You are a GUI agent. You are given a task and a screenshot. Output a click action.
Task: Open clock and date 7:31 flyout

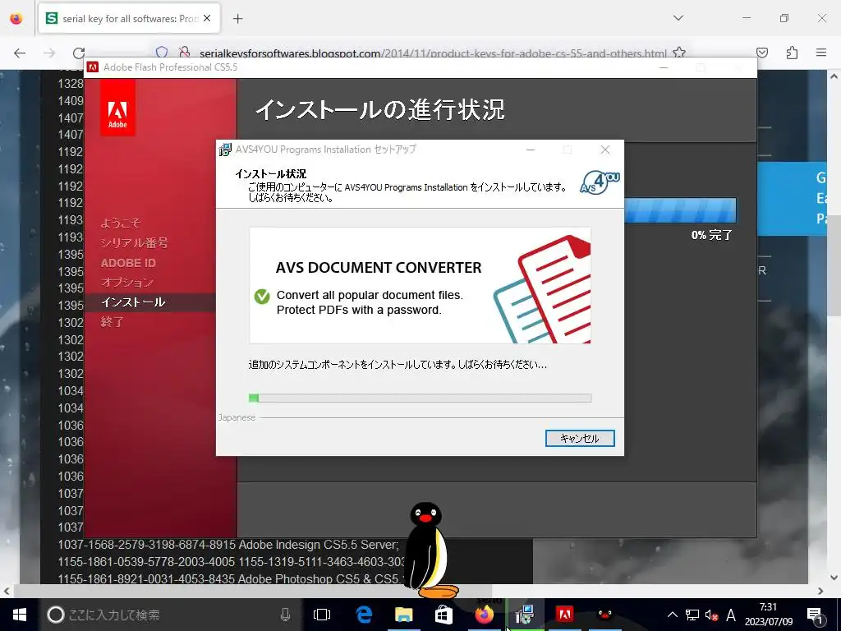[769, 615]
